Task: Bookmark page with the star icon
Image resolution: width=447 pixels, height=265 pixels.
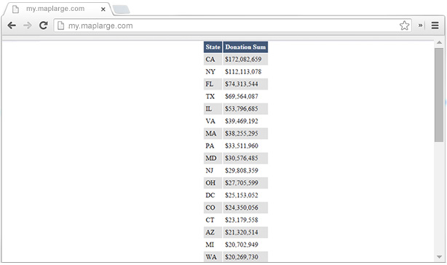Action: pyautogui.click(x=404, y=25)
